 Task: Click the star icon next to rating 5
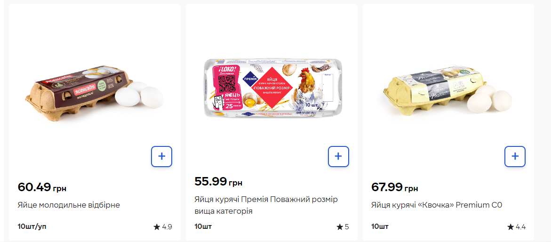coord(340,227)
